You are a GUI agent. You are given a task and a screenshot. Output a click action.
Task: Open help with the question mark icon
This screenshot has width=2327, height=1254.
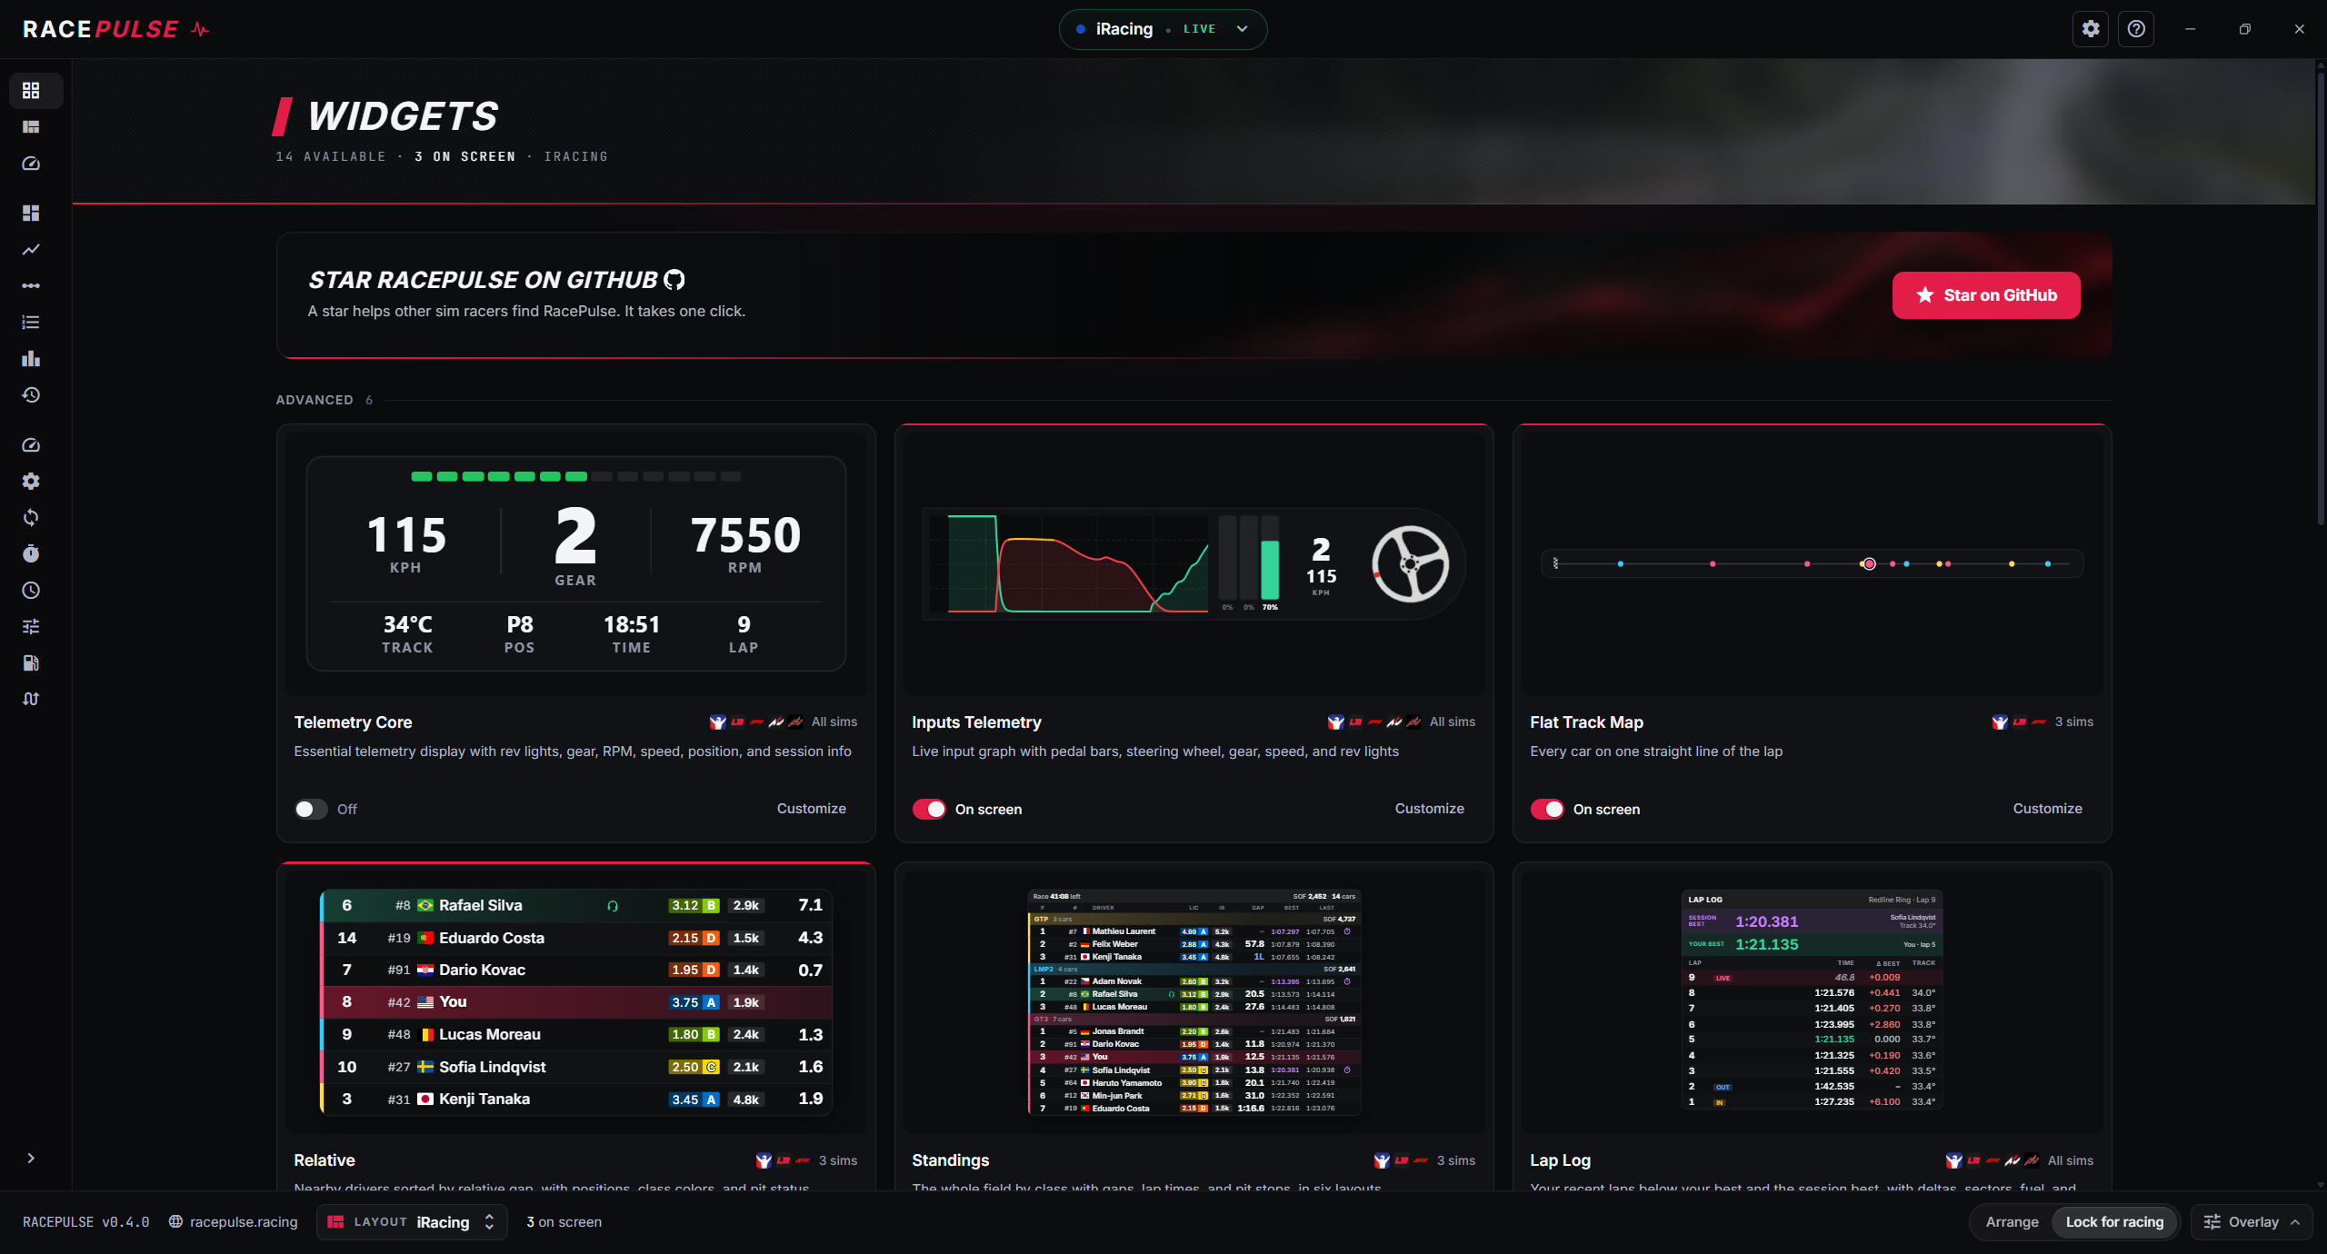(2136, 29)
